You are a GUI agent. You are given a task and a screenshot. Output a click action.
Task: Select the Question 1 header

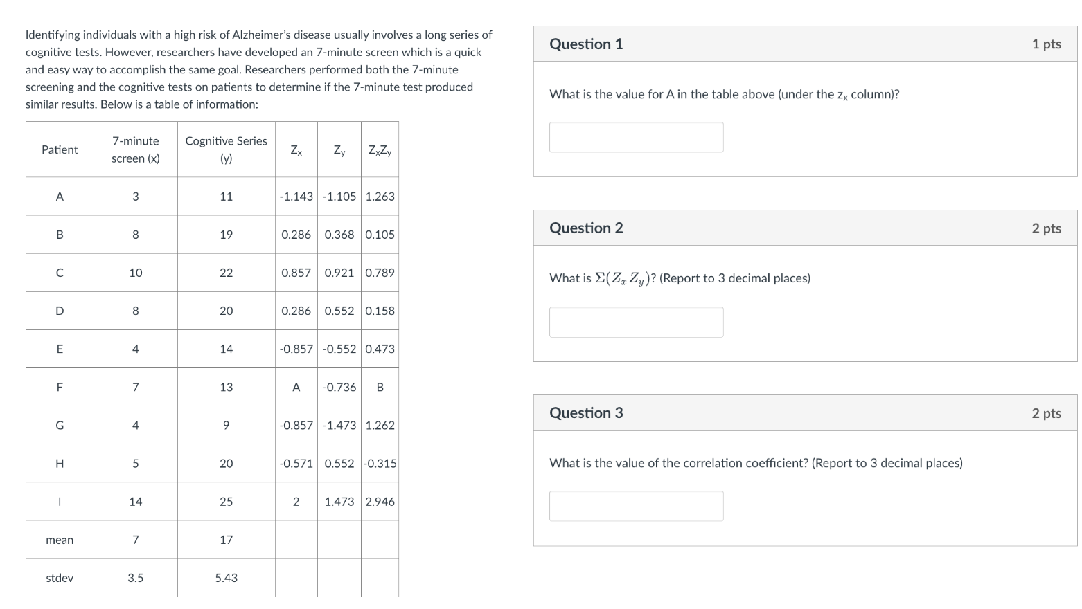tap(585, 44)
